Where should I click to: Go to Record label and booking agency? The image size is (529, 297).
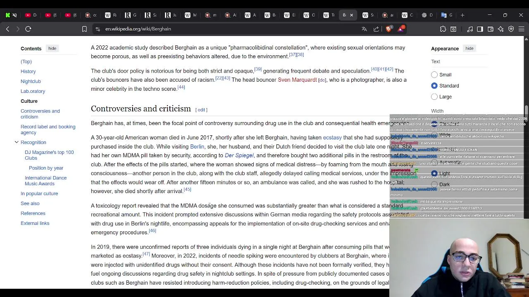click(x=48, y=130)
